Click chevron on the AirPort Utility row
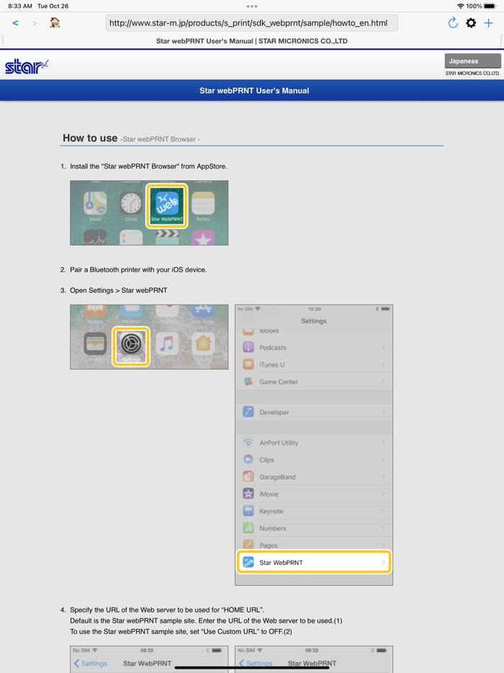The height and width of the screenshot is (673, 504). point(384,442)
